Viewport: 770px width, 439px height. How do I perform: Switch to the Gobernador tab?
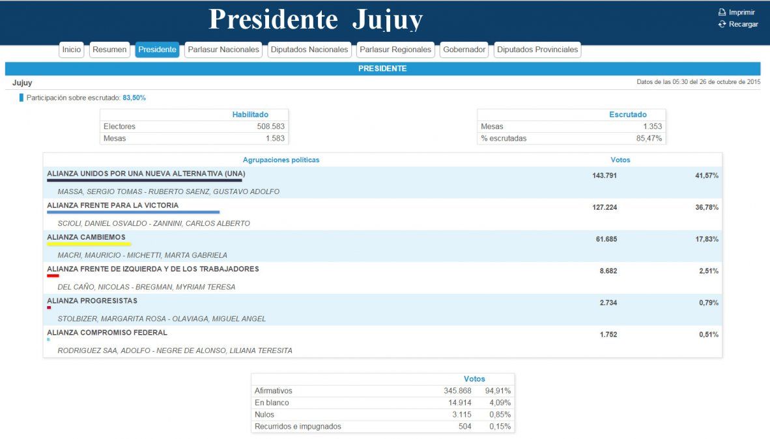[x=464, y=50]
